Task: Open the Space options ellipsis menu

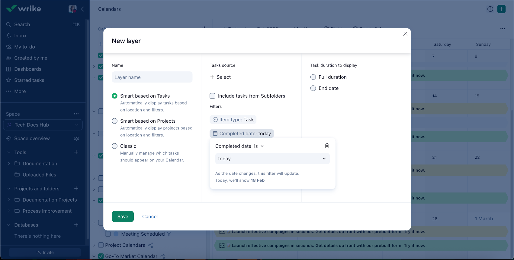Action: (x=76, y=114)
